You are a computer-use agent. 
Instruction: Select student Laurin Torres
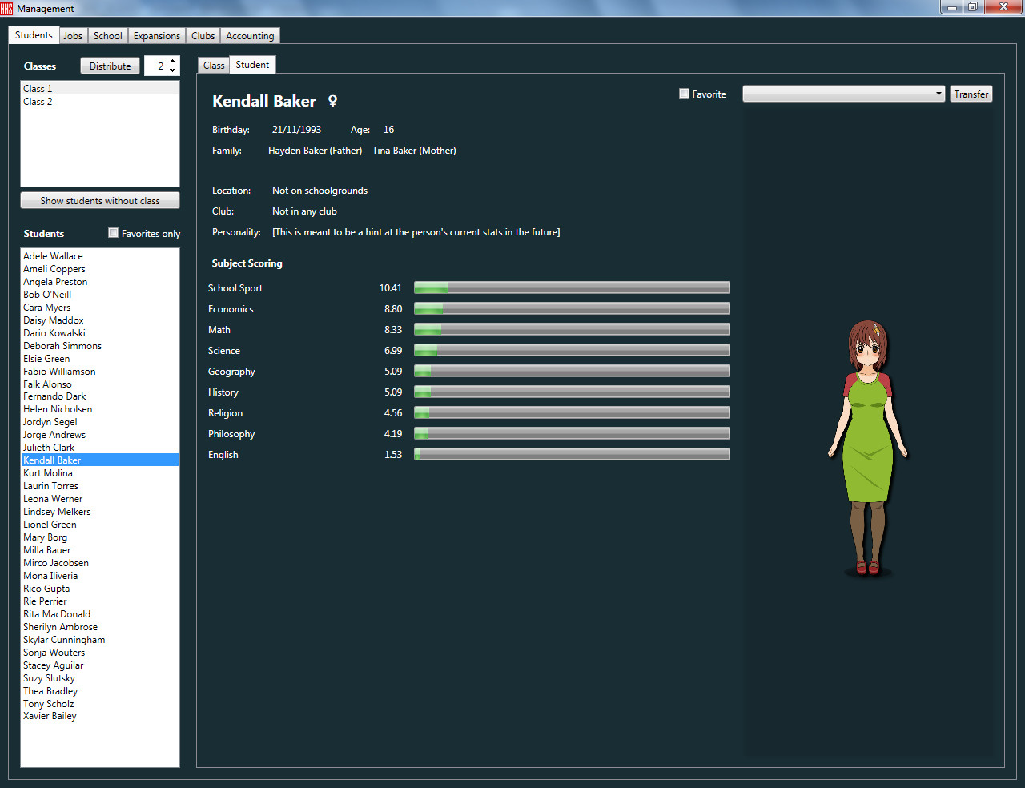click(x=100, y=485)
